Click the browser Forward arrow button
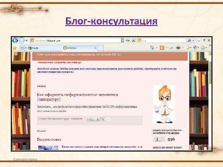 tap(21, 41)
